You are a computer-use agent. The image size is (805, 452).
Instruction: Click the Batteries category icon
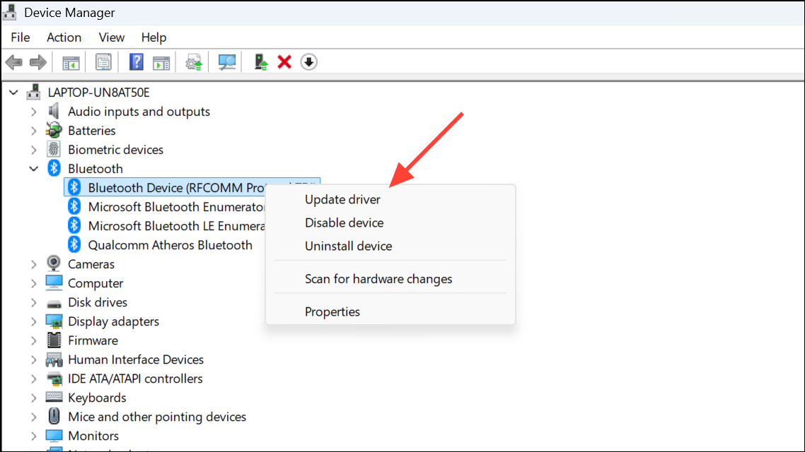click(53, 130)
